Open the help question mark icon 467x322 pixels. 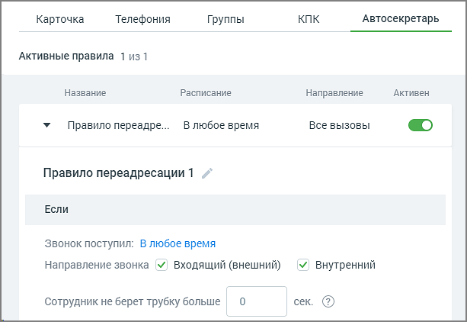click(328, 301)
